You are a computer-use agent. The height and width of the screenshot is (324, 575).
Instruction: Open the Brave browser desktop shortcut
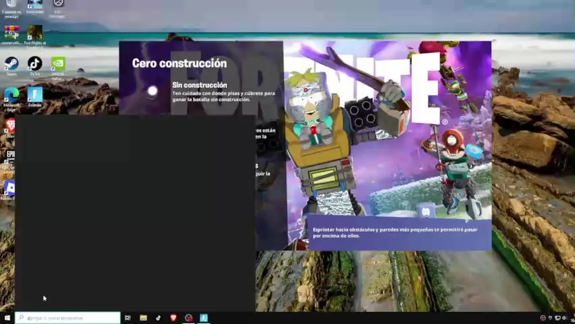(10, 127)
